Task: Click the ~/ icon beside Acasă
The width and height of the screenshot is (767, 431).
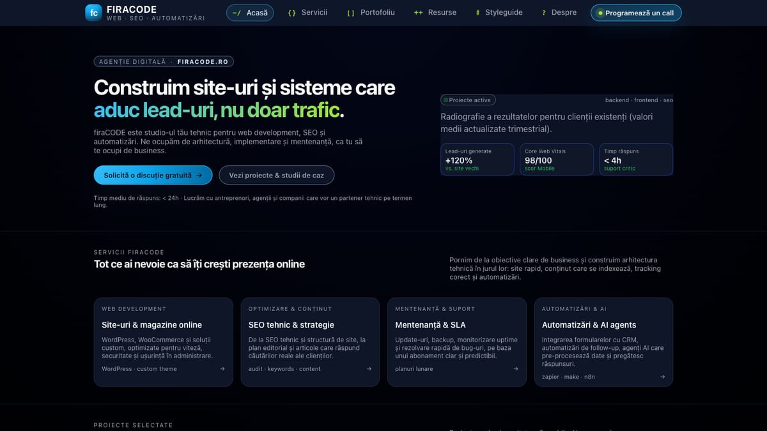Action: (236, 13)
